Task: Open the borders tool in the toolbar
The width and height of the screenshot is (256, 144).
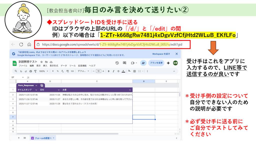Action: click(x=134, y=71)
